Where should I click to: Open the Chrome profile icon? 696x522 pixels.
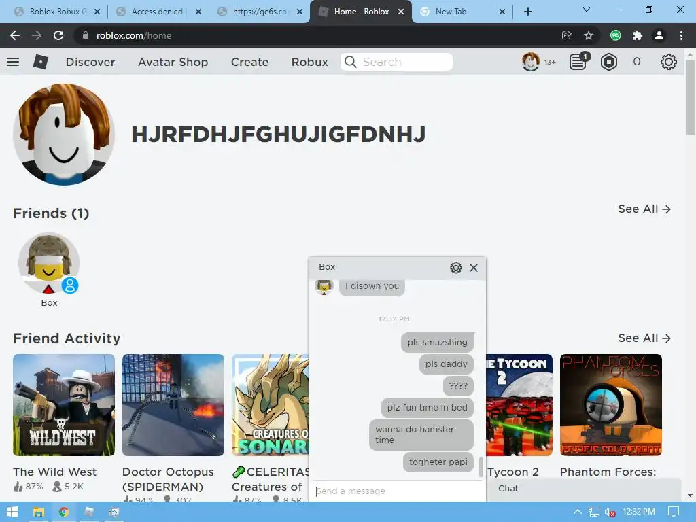coord(659,35)
